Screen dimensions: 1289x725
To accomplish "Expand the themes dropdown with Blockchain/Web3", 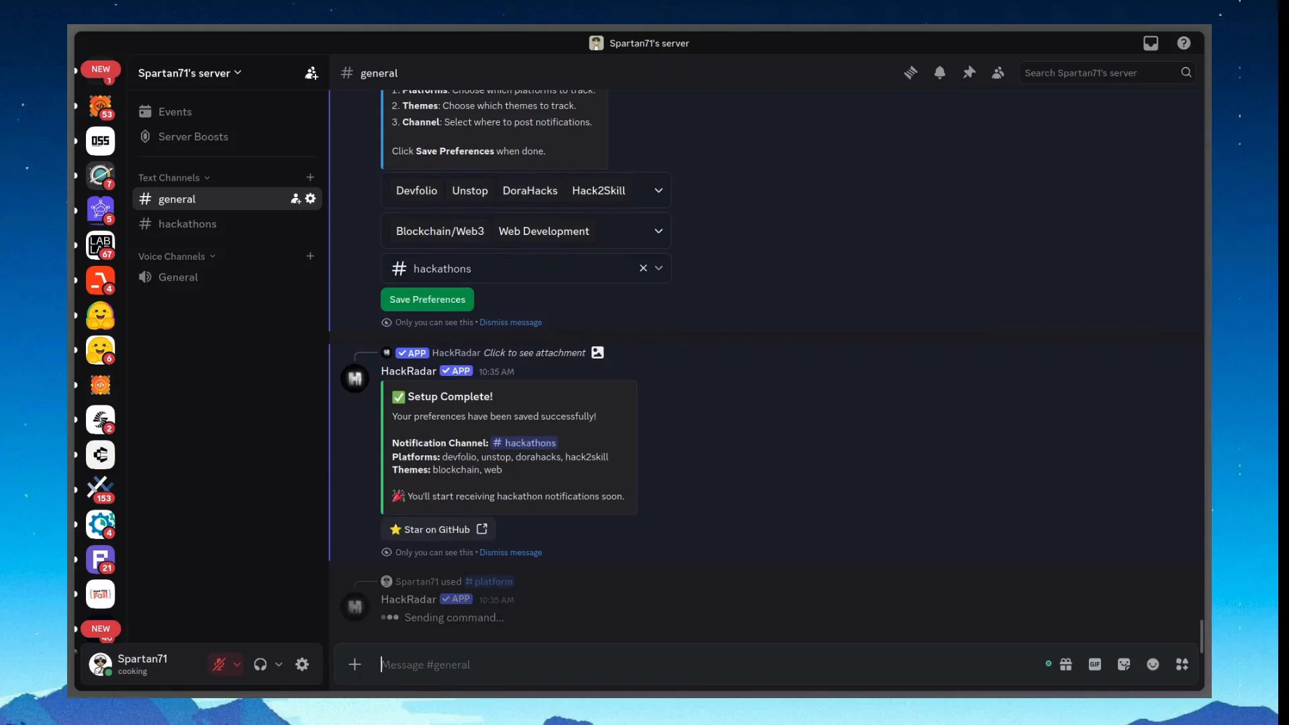I will 658,231.
